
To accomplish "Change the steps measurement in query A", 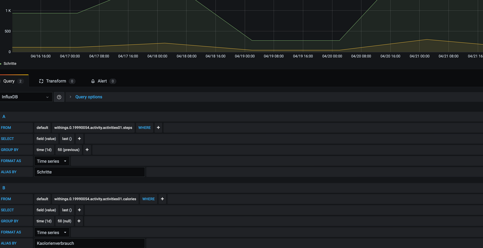I will pyautogui.click(x=93, y=128).
